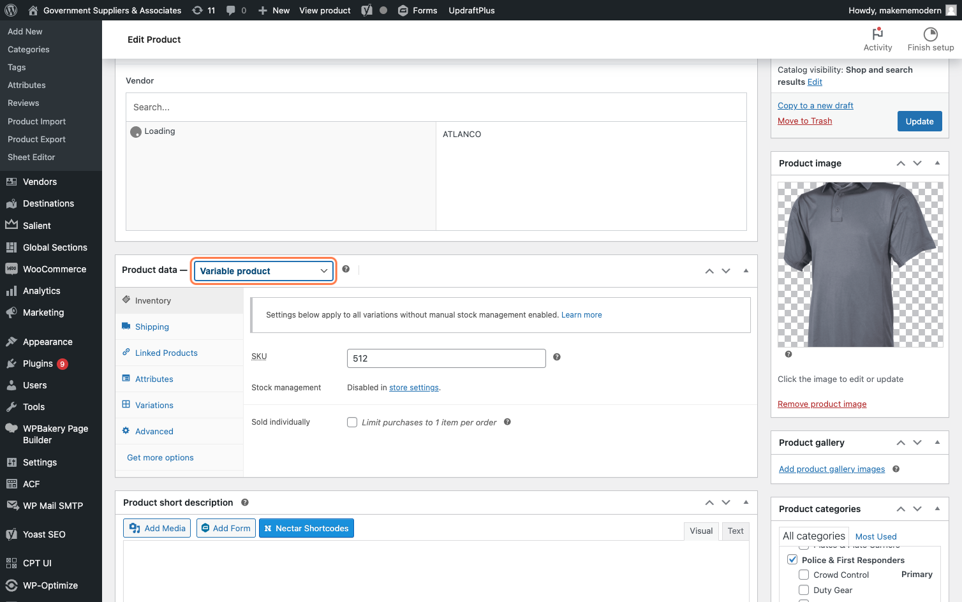Click the Update button

[x=919, y=121]
